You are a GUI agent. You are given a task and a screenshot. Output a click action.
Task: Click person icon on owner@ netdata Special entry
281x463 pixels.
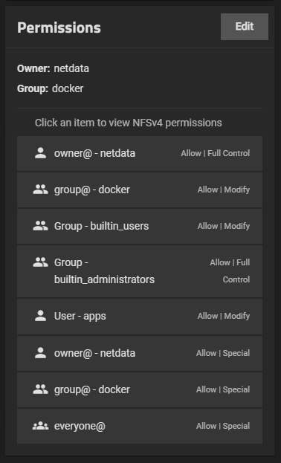40,353
